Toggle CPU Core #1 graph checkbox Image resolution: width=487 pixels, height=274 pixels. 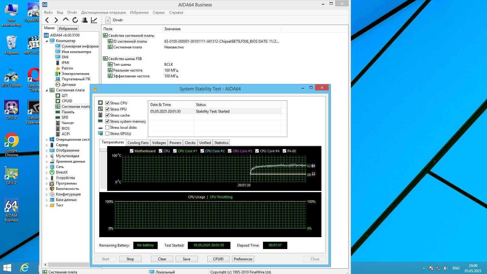(x=175, y=151)
